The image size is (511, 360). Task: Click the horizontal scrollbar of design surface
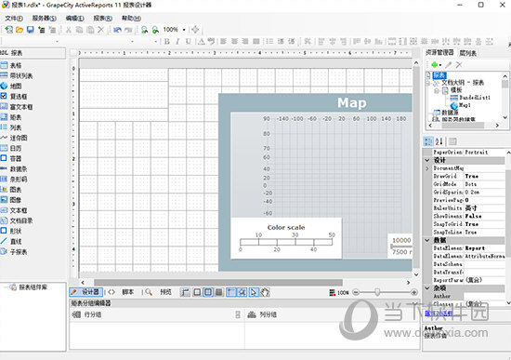pos(218,282)
